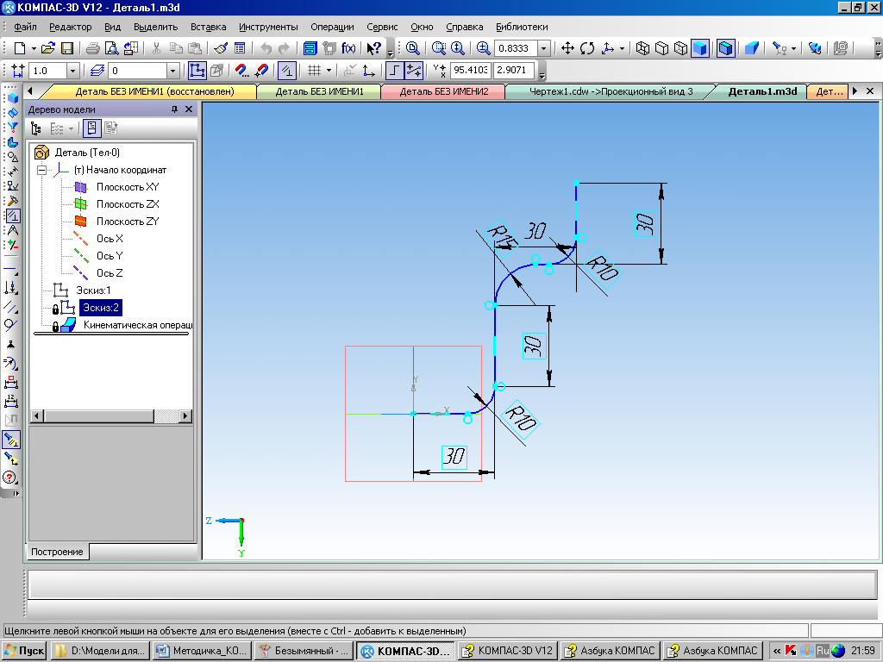Toggle the grid display
This screenshot has width=883, height=662.
314,71
